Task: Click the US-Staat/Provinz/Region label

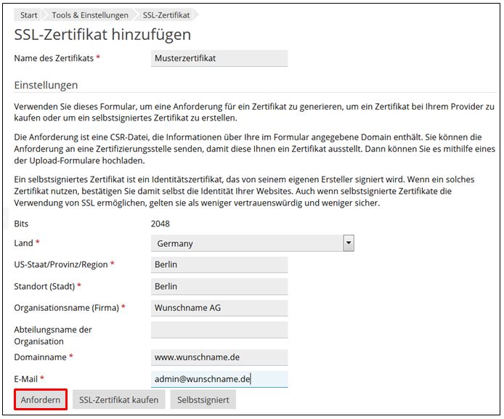Action: pyautogui.click(x=61, y=264)
